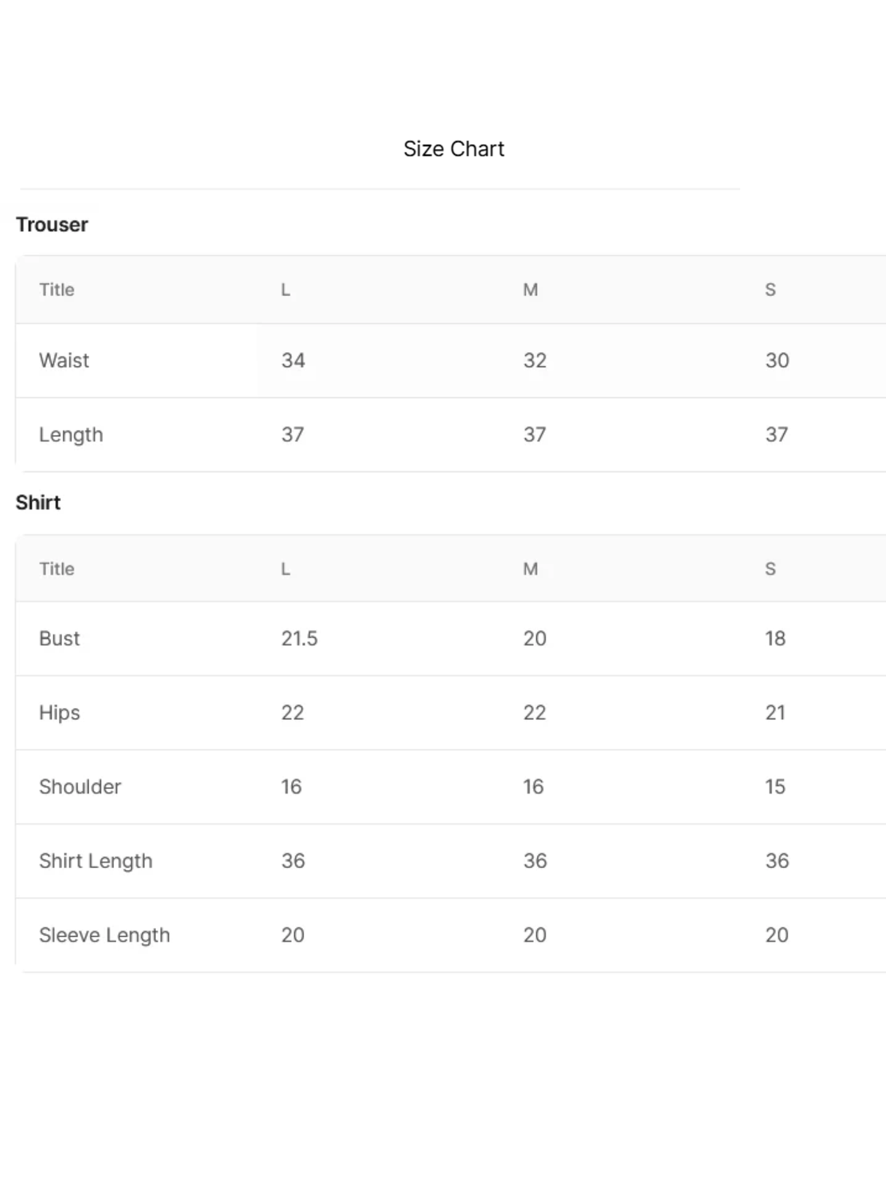This screenshot has width=886, height=1182.
Task: Select the Shoulder row label
Action: pyautogui.click(x=80, y=786)
